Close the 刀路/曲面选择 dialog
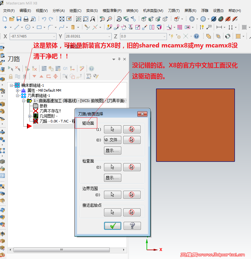251x259 pixels. (x=142, y=114)
